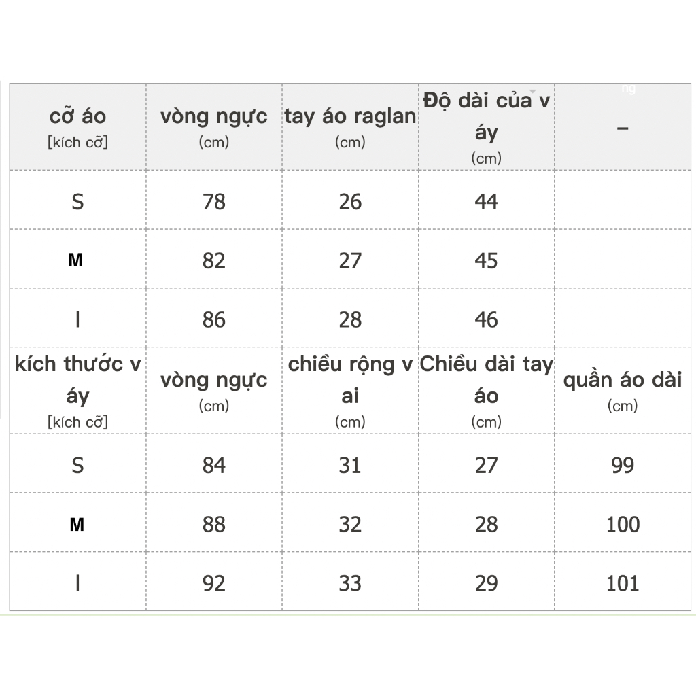The image size is (696, 696).
Task: Click the dash header in last column
Action: pos(623,128)
